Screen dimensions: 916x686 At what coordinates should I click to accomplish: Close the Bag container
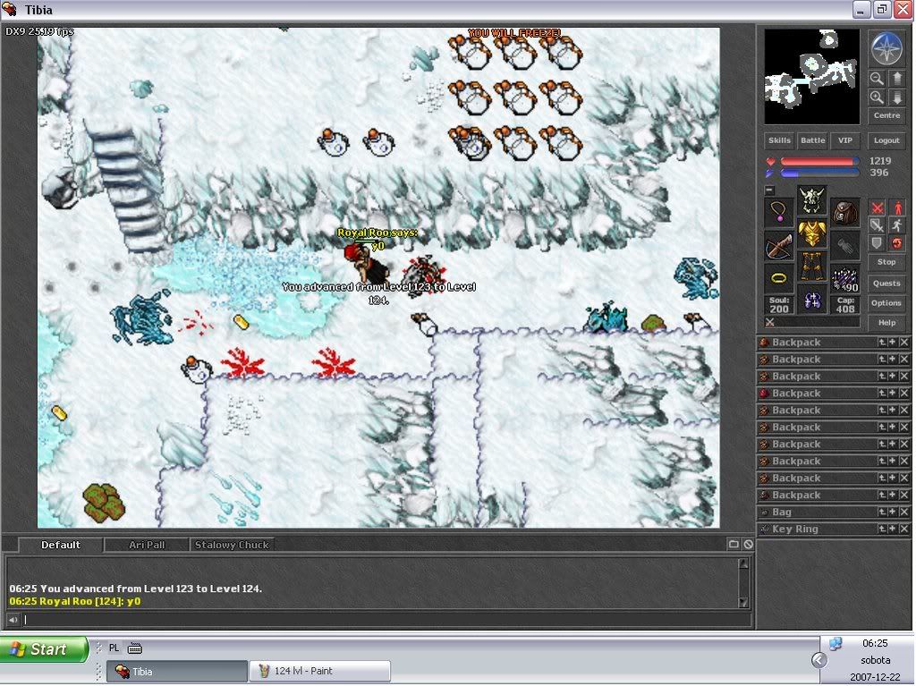(903, 512)
